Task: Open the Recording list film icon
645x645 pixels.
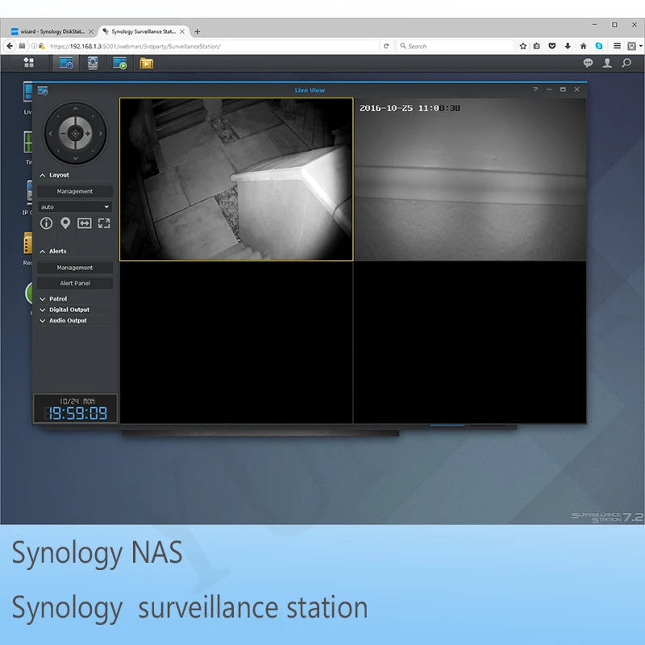Action: (x=147, y=63)
